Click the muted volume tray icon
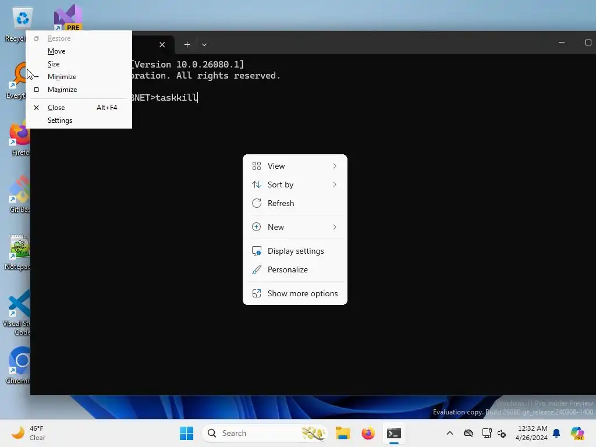Viewport: 596px width, 447px height. 502,433
